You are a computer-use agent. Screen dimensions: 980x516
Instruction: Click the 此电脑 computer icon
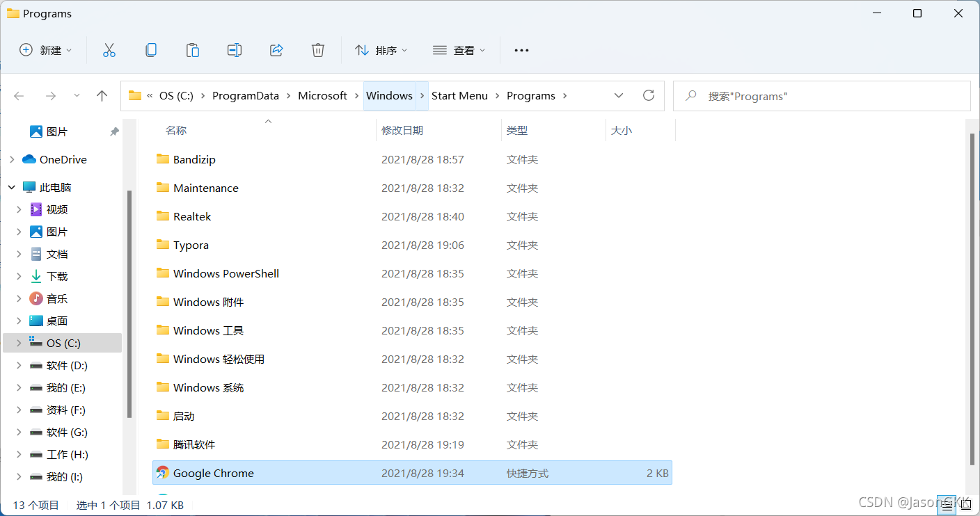tap(29, 187)
